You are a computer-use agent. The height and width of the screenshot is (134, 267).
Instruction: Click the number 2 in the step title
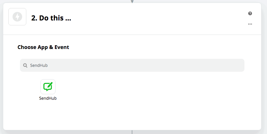pyautogui.click(x=33, y=18)
